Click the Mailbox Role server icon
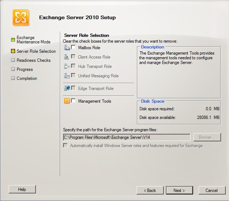Viewport: 229px width, 201px height. pos(67,48)
